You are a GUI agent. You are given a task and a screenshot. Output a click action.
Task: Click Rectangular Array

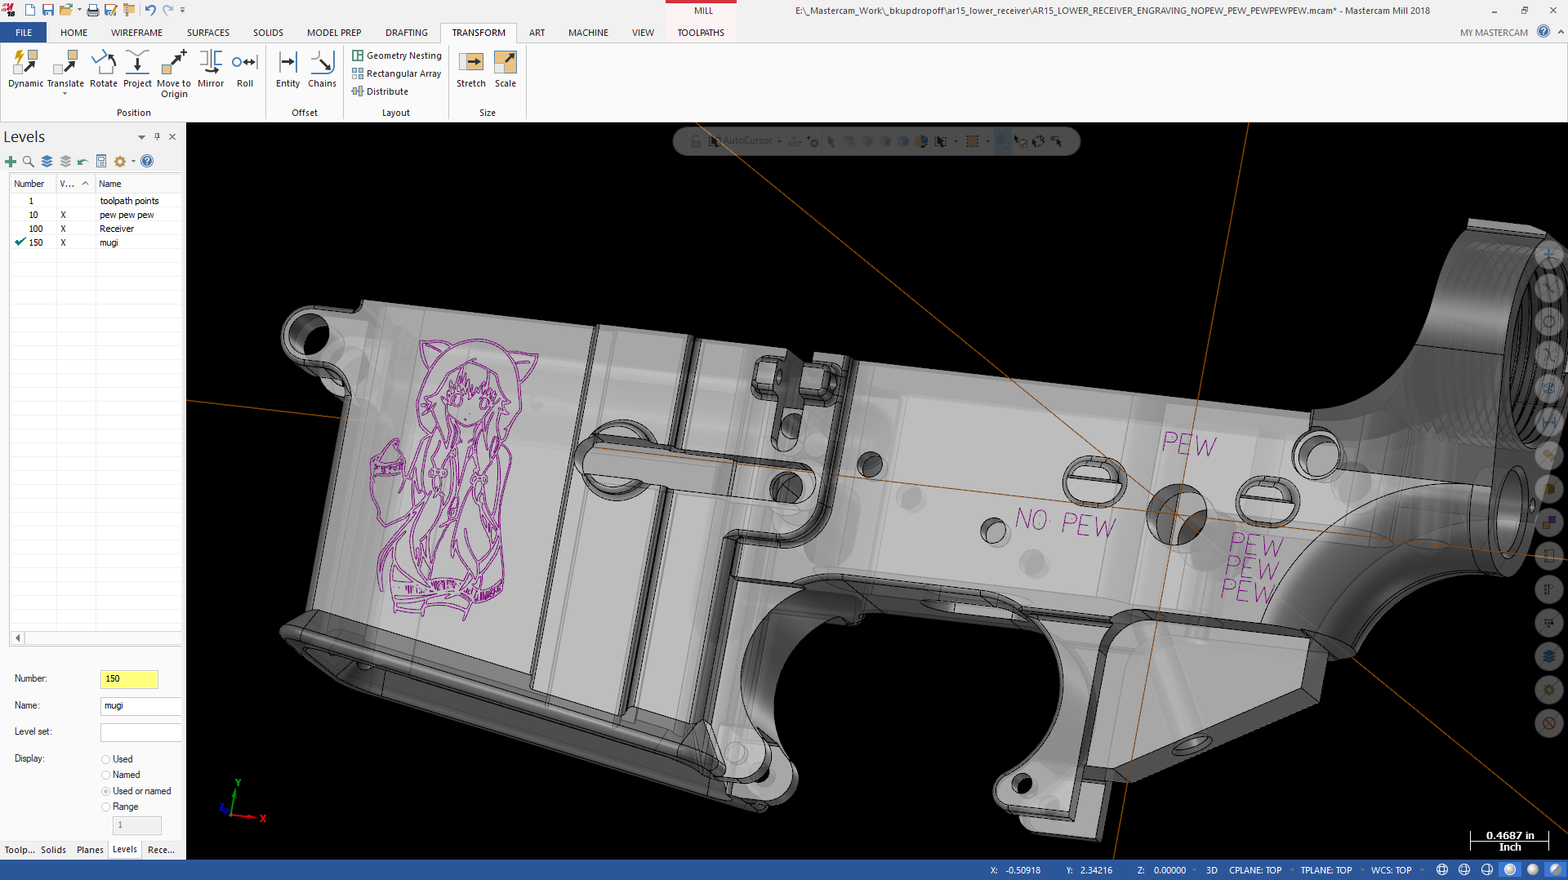pos(397,73)
